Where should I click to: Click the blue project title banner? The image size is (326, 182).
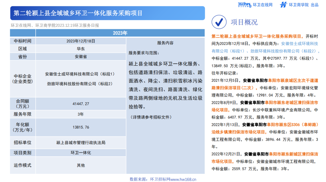coord(107,13)
